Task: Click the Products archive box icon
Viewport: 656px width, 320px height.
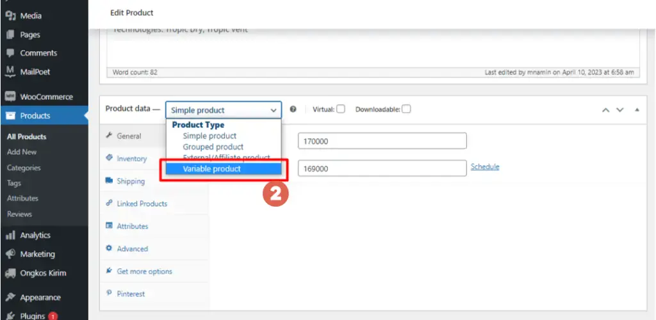Action: click(x=10, y=116)
